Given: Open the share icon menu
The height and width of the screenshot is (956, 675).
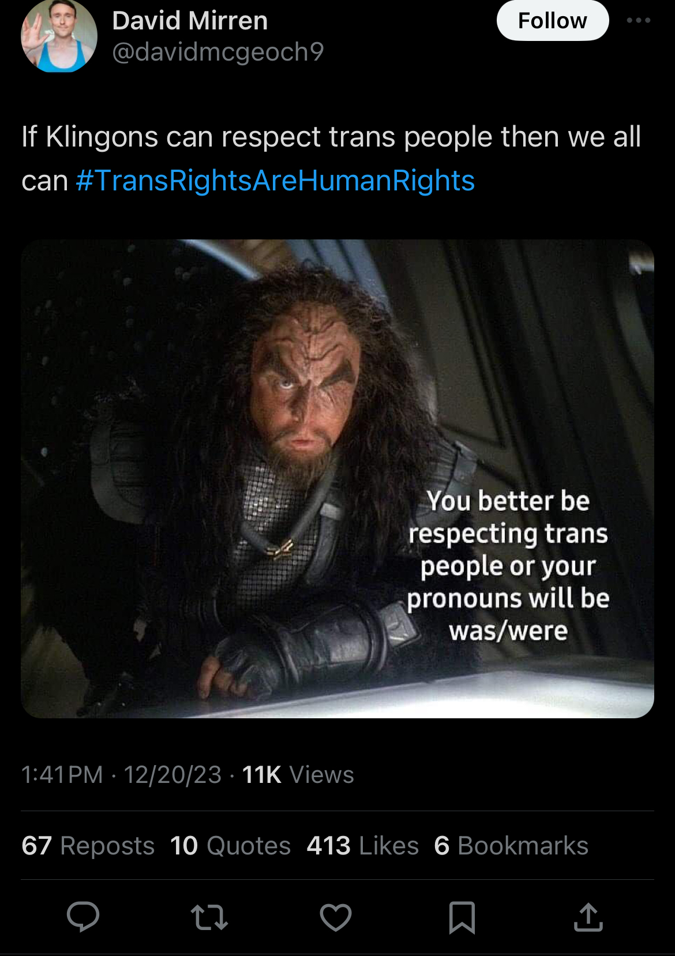Looking at the screenshot, I should click(588, 917).
